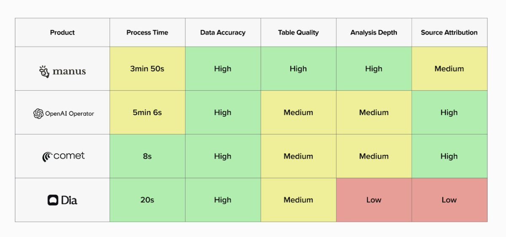
Task: Click the OpenAI Operator logo
Action: point(38,113)
